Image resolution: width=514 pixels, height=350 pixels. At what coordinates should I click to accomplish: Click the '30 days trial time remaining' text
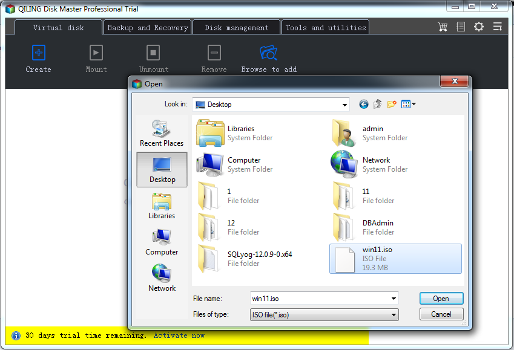[85, 335]
